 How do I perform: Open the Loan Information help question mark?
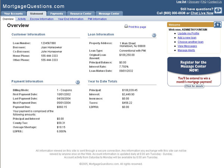[x=154, y=35]
